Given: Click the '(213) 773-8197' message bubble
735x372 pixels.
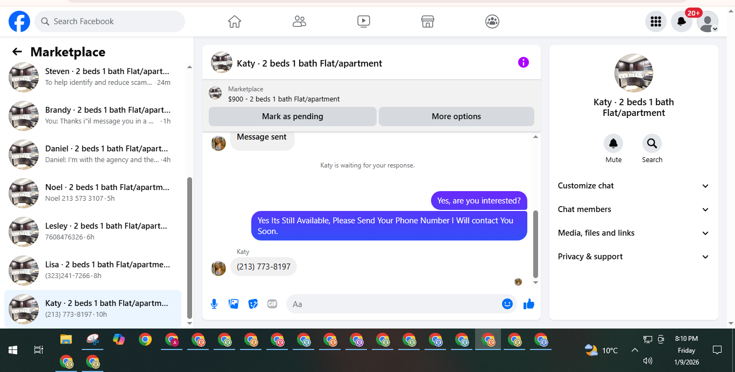Looking at the screenshot, I should coord(264,267).
